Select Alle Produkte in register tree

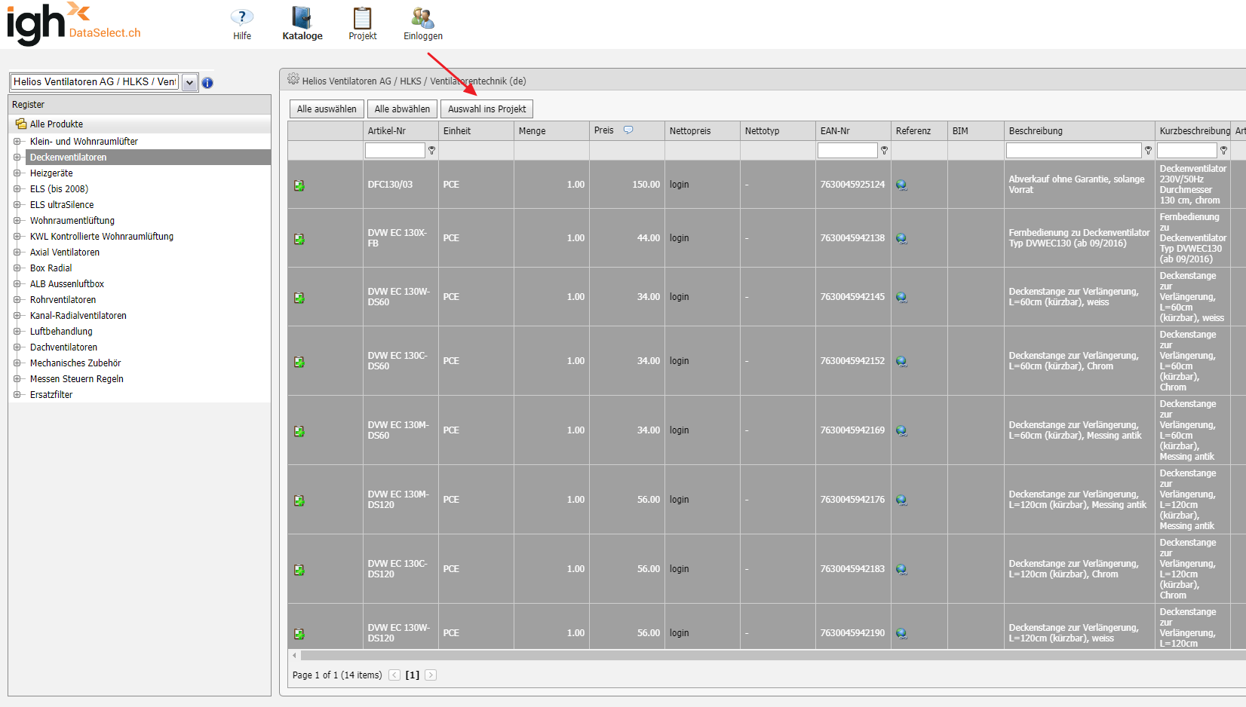(x=57, y=124)
